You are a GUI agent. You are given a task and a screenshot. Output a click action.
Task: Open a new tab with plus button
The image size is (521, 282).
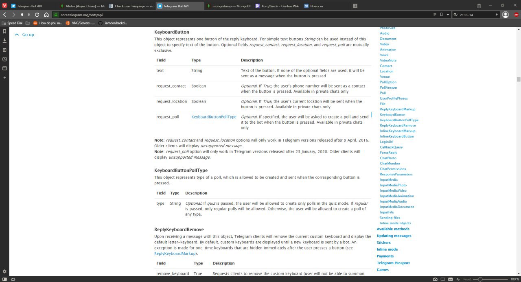(355, 6)
